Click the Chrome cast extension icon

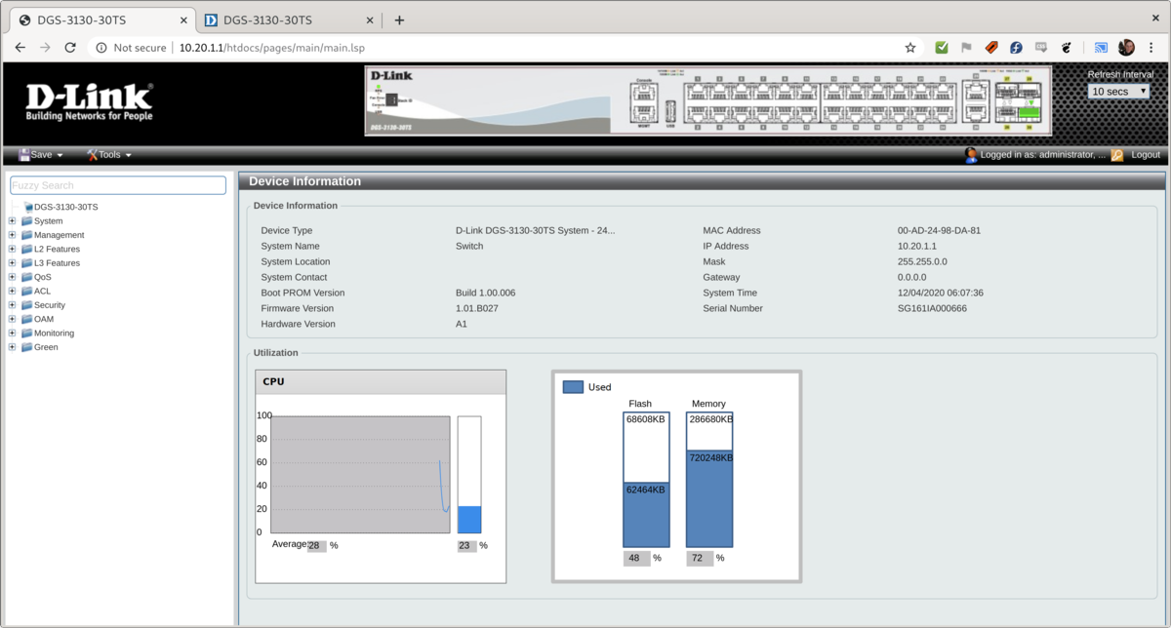1101,47
